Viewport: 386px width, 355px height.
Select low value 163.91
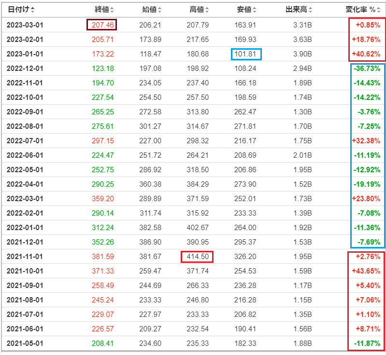click(x=245, y=25)
